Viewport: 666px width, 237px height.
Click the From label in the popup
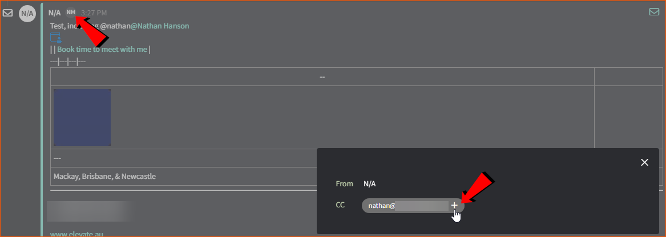(345, 184)
